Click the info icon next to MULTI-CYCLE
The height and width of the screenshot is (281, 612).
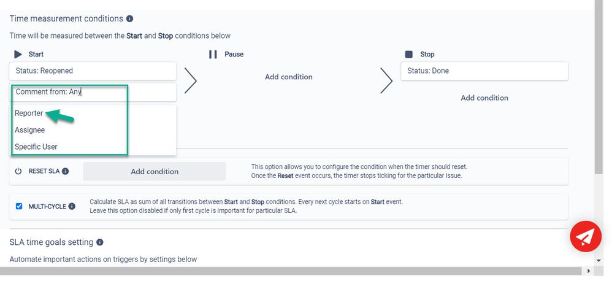[x=72, y=207]
